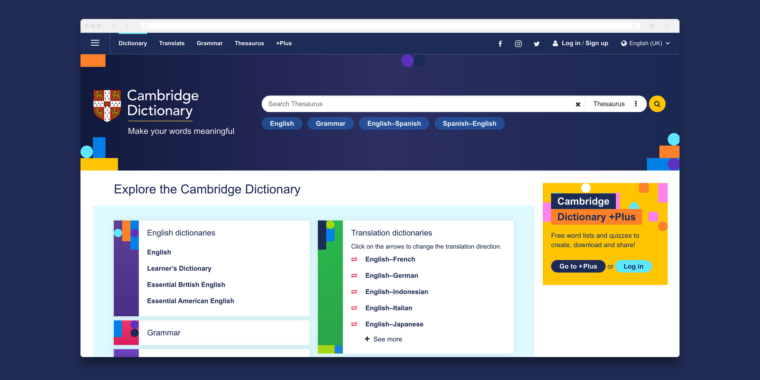Viewport: 760px width, 380px height.
Task: Swap English–French translation direction
Action: pyautogui.click(x=354, y=259)
